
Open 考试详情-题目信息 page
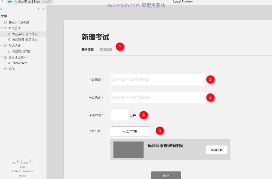pyautogui.click(x=24, y=40)
